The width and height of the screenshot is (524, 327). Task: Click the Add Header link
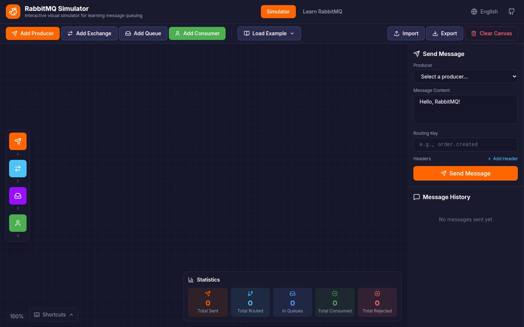click(503, 159)
